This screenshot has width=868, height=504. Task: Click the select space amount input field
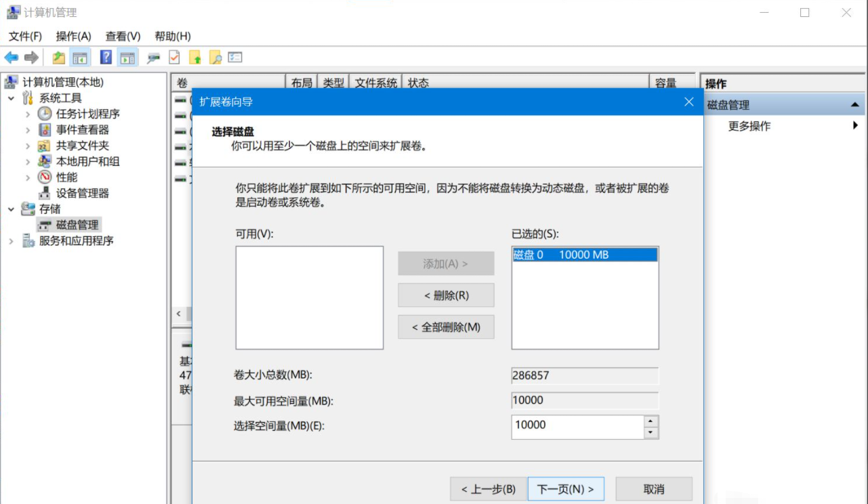point(576,426)
